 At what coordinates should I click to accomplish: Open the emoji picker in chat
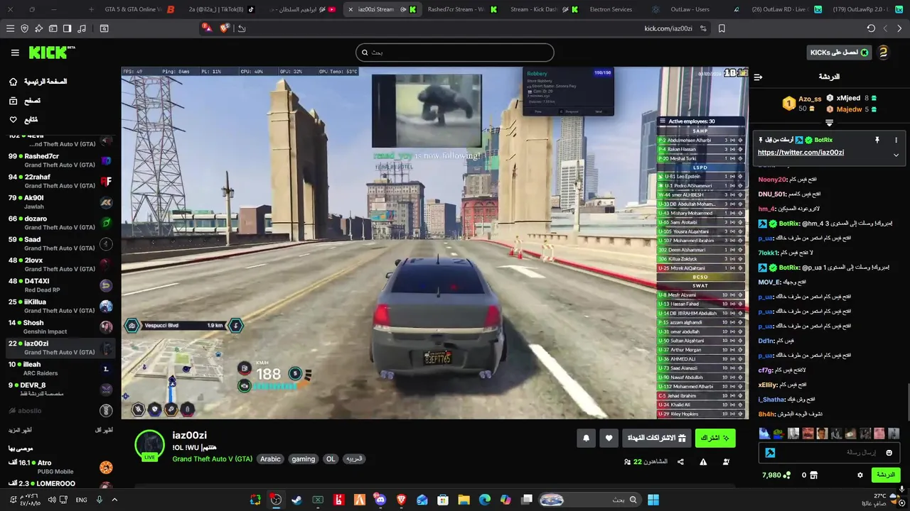[889, 453]
